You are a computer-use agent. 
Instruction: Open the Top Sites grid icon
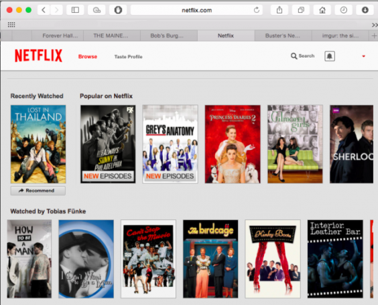(11, 25)
